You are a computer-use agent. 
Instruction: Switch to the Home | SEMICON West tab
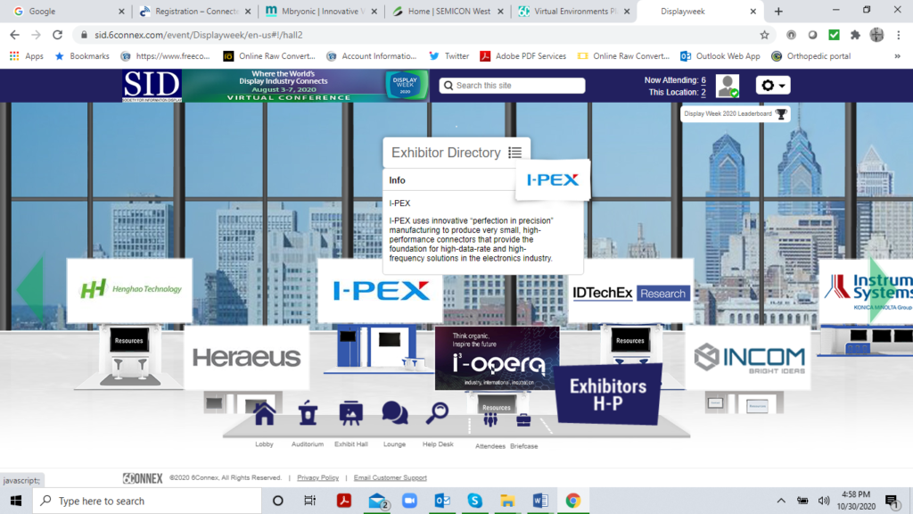[x=448, y=11]
